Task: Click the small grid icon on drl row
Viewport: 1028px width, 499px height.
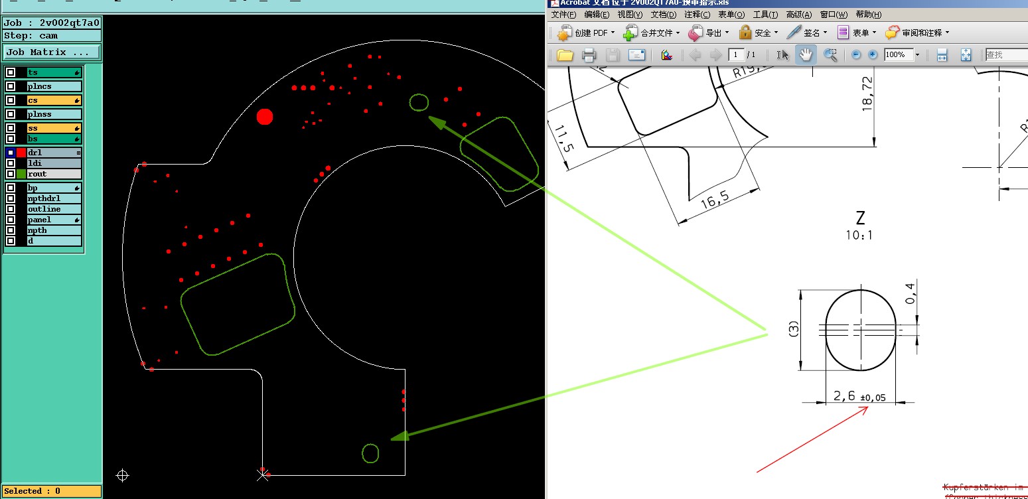Action: 78,153
